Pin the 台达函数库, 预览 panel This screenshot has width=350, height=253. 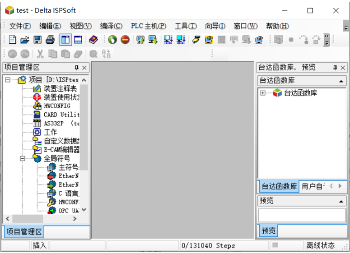[x=335, y=68]
